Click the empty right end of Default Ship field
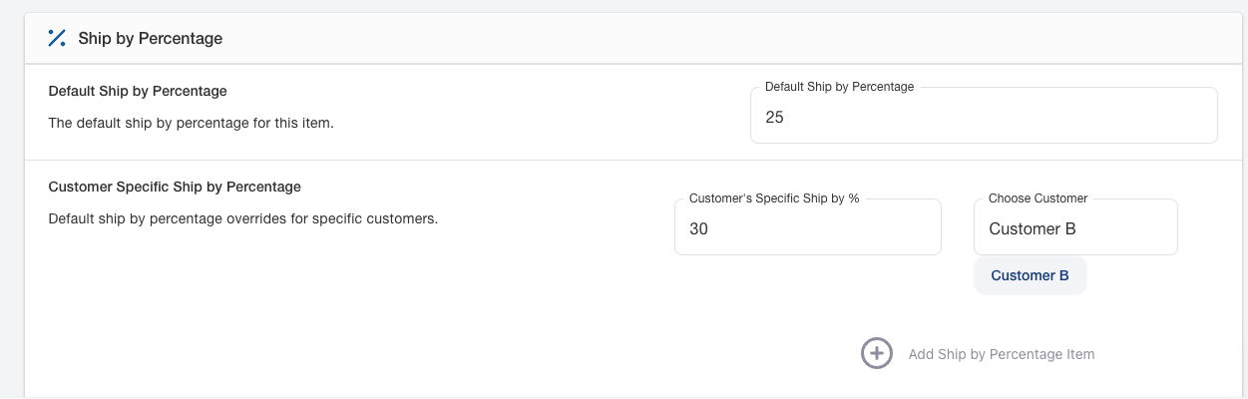This screenshot has width=1248, height=399. coord(1177,117)
